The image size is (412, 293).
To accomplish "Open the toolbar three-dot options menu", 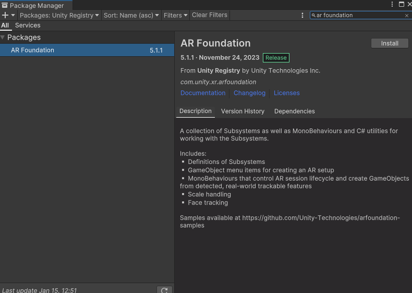I will [x=302, y=15].
